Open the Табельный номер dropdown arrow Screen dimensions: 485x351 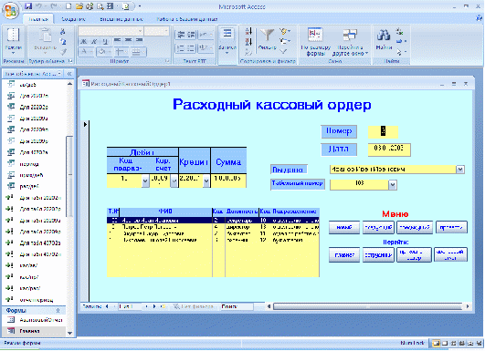(x=393, y=185)
